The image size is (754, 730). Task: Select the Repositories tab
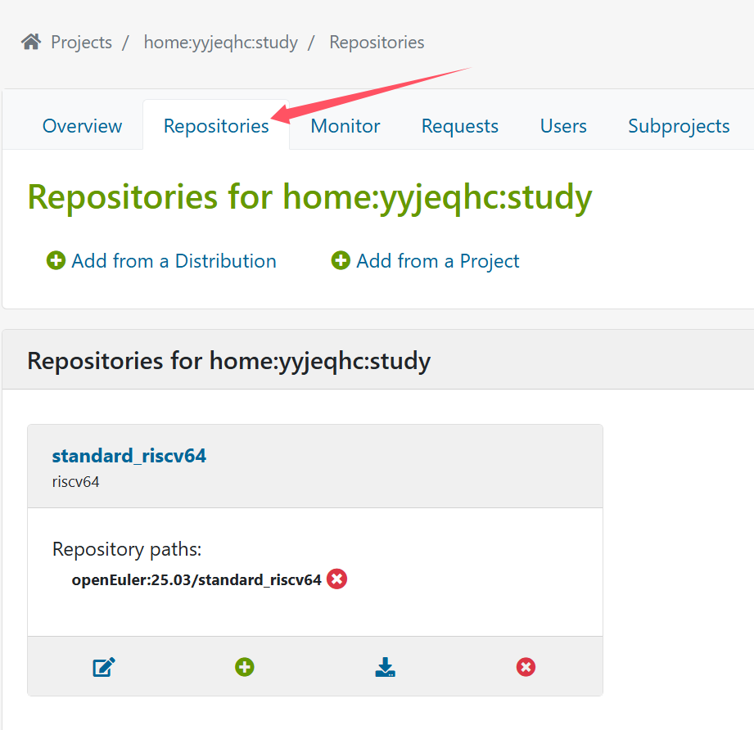click(216, 126)
